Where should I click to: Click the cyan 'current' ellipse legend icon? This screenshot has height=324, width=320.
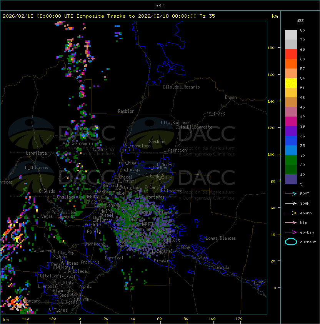pyautogui.click(x=291, y=242)
